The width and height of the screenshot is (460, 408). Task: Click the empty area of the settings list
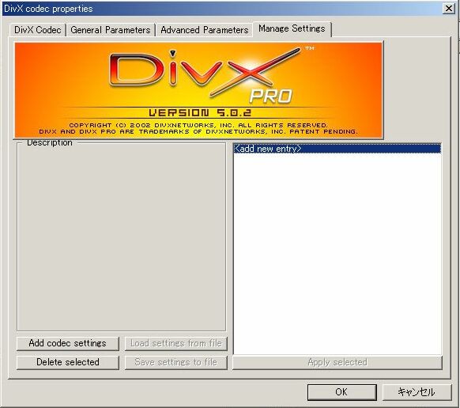(x=337, y=252)
